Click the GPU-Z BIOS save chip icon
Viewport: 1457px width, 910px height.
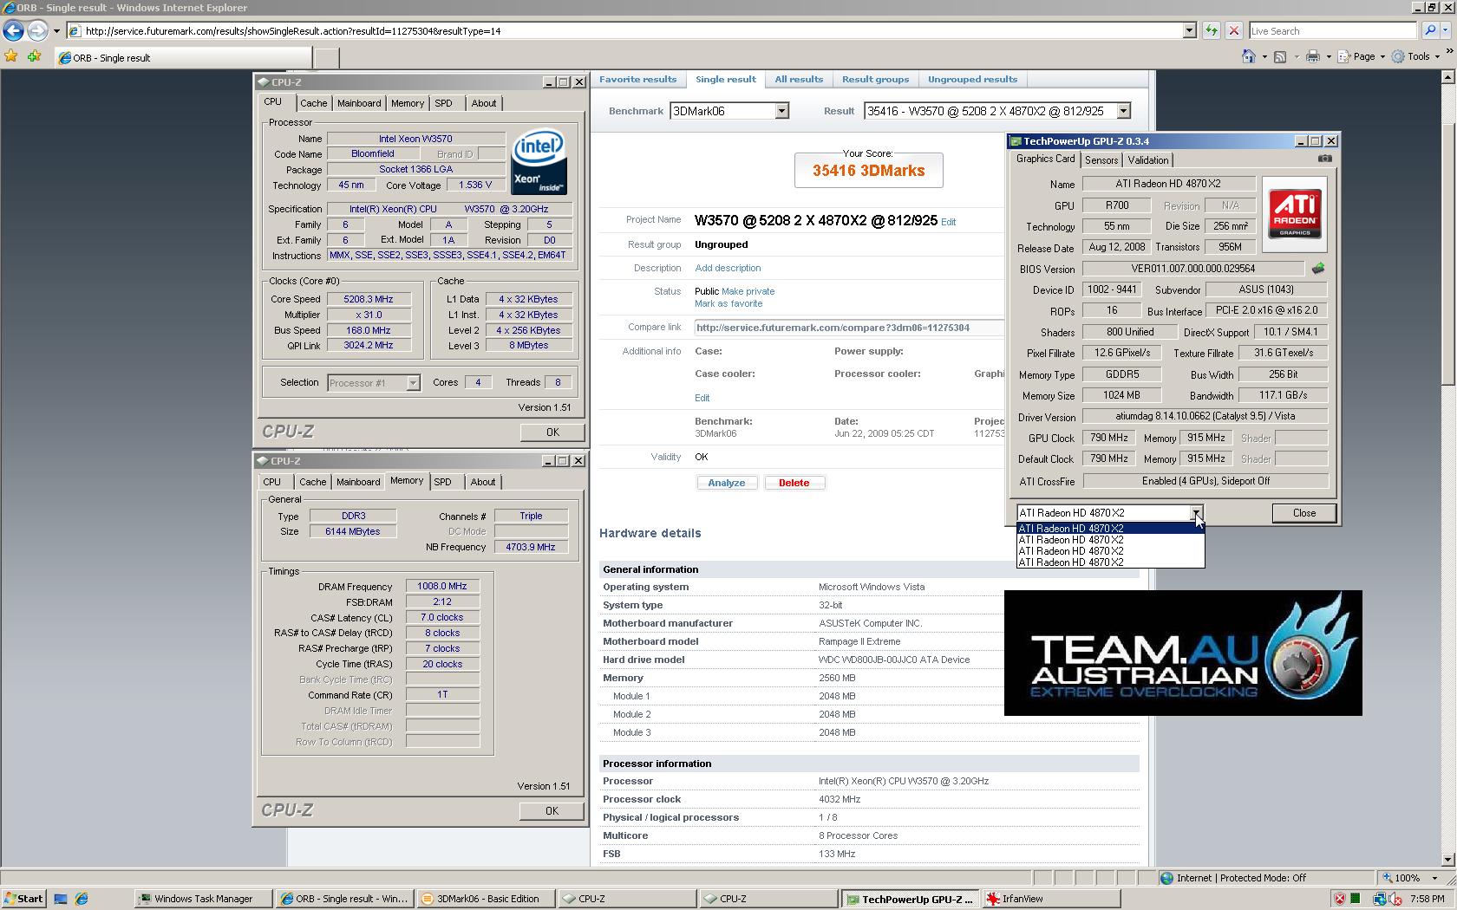(x=1318, y=269)
